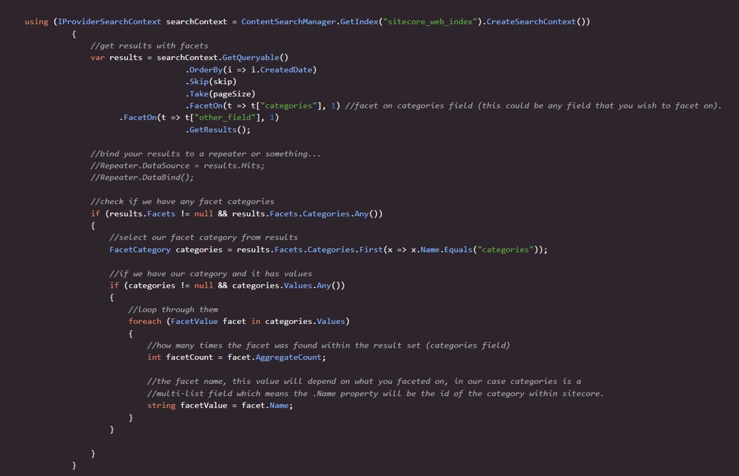Click the "categories" string in first FacetOn
This screenshot has height=476, width=739.
coord(288,106)
